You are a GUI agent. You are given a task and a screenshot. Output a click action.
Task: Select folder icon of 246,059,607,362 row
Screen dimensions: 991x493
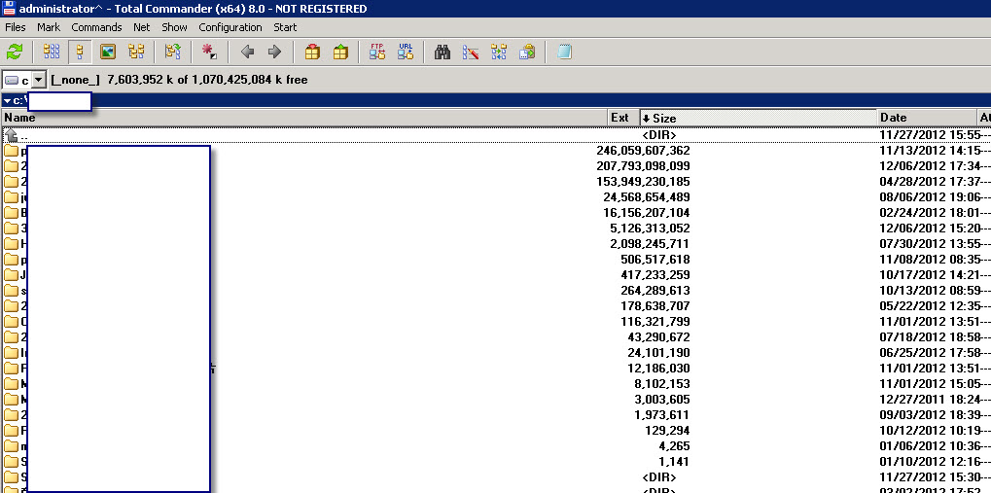[11, 151]
